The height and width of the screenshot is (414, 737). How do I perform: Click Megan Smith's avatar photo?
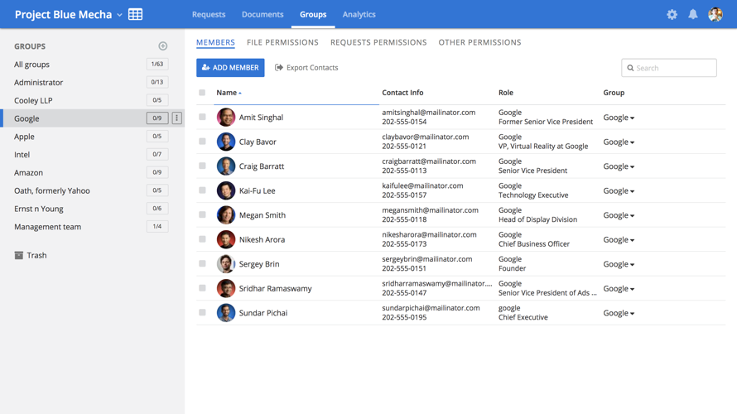[225, 214]
